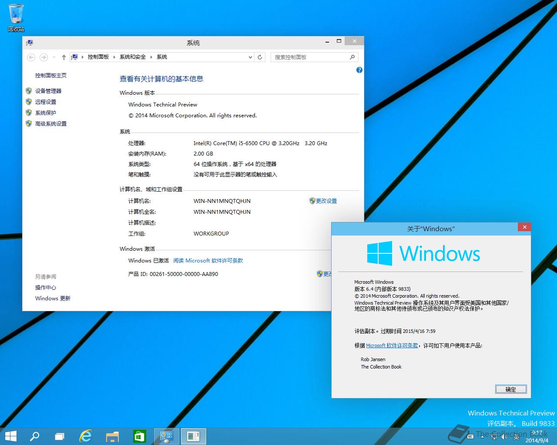557x445 pixels.
Task: Open Microsoft 软件许可条款 link in About dialog
Action: 392,345
